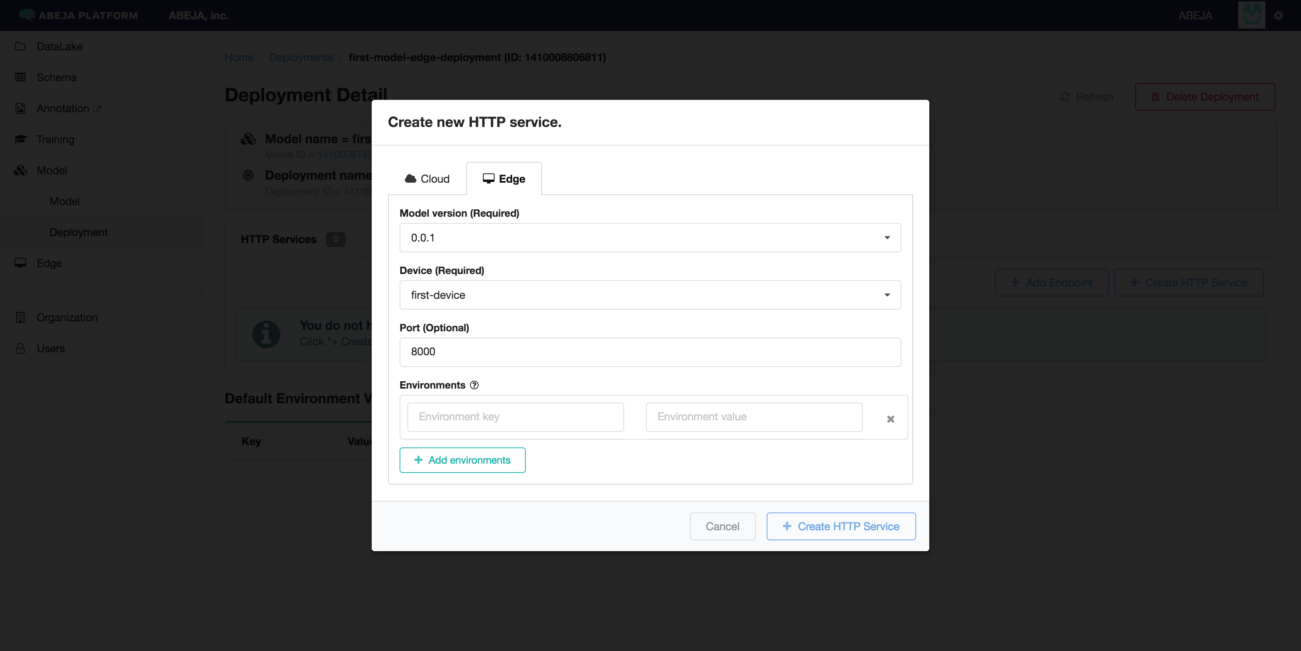Open Schema in the sidebar
Screen dimensions: 1301x651
pos(57,77)
